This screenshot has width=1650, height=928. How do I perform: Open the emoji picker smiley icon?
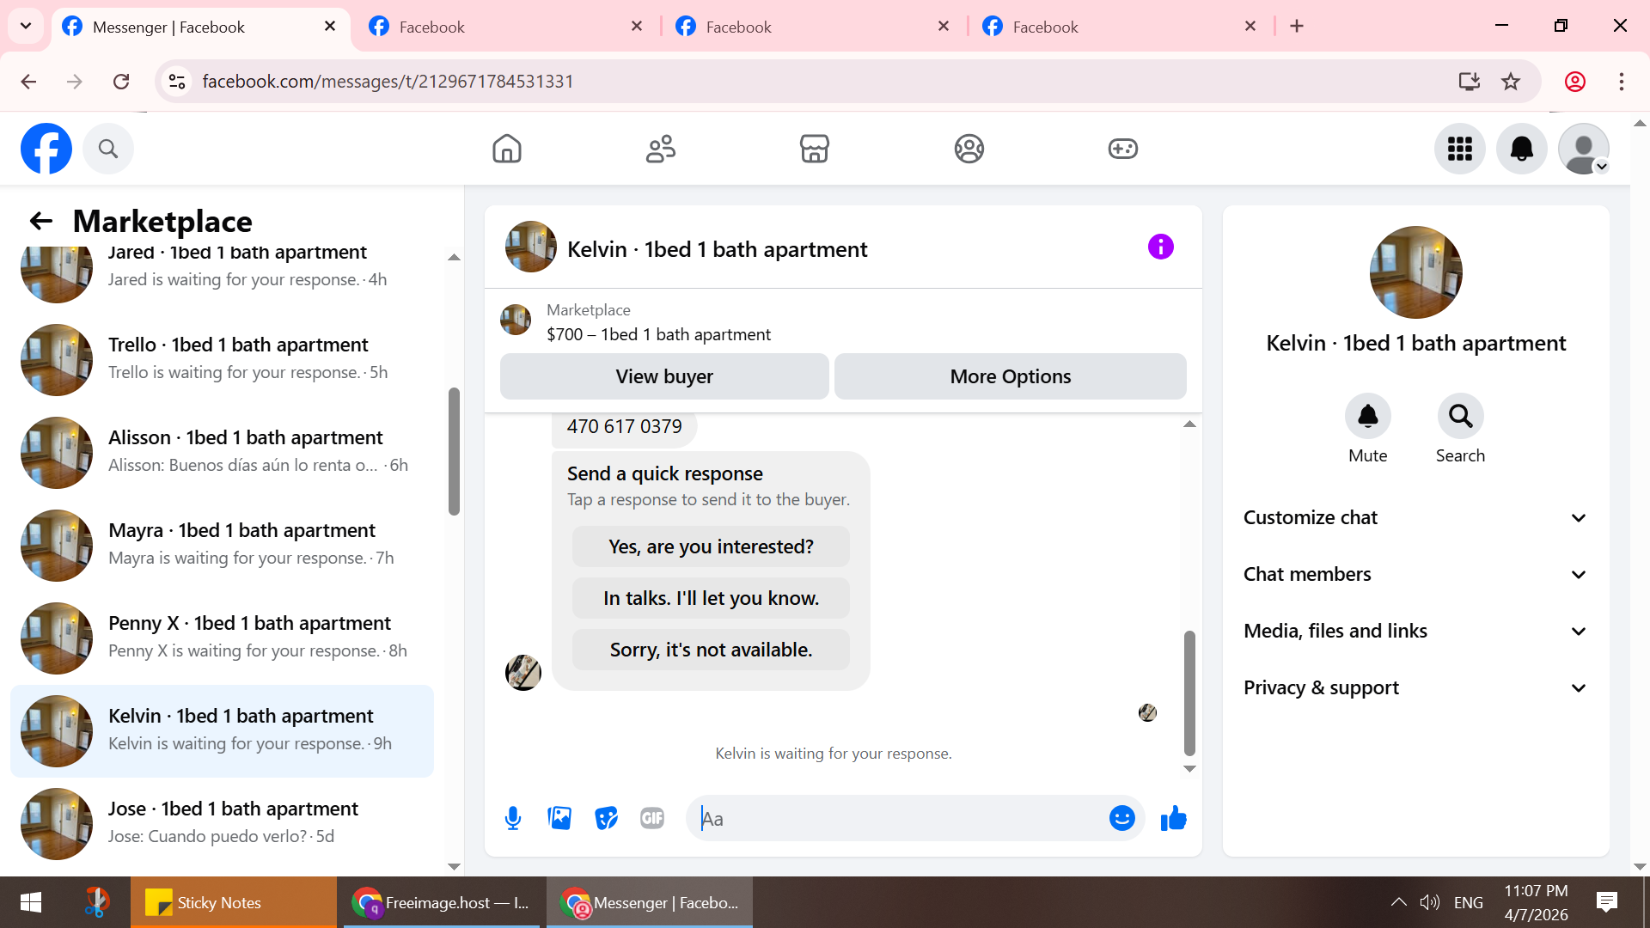pyautogui.click(x=1122, y=818)
